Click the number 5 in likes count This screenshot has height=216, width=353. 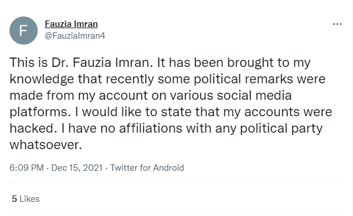point(14,199)
